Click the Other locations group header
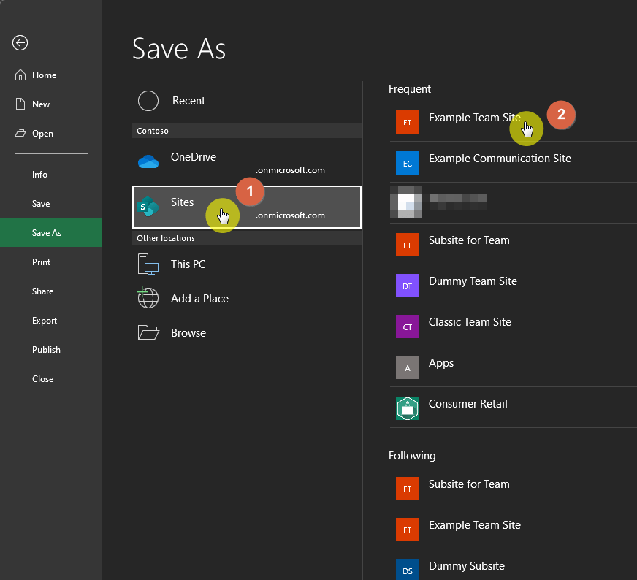 click(x=247, y=238)
